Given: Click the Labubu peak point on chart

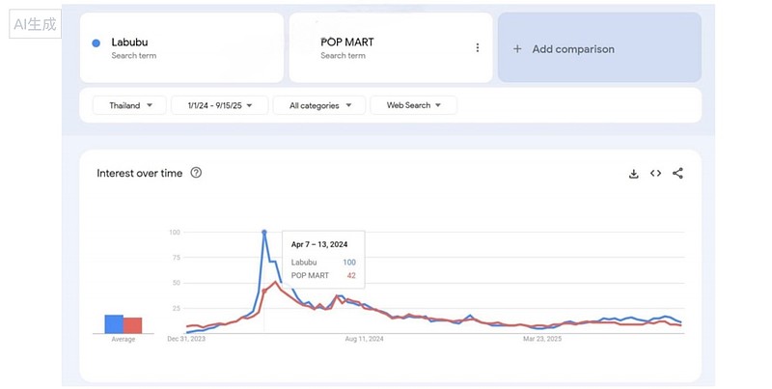Looking at the screenshot, I should point(263,232).
